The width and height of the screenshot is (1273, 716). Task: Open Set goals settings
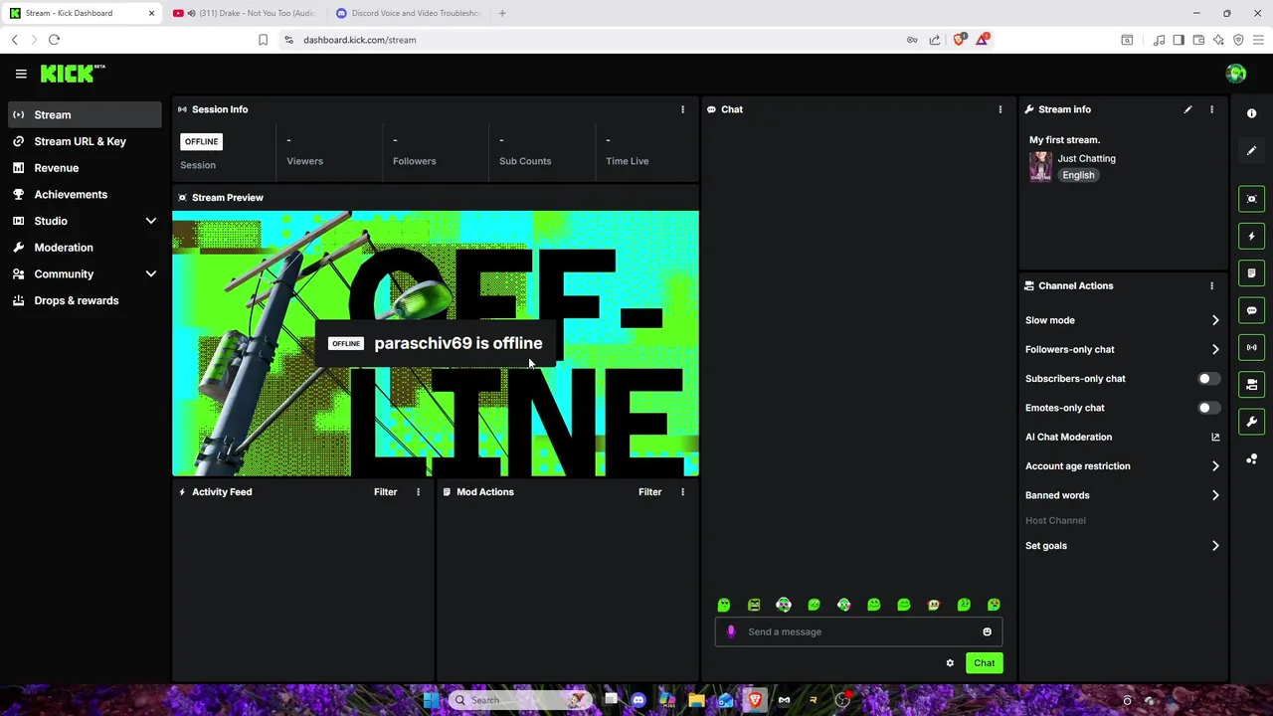tap(1122, 546)
